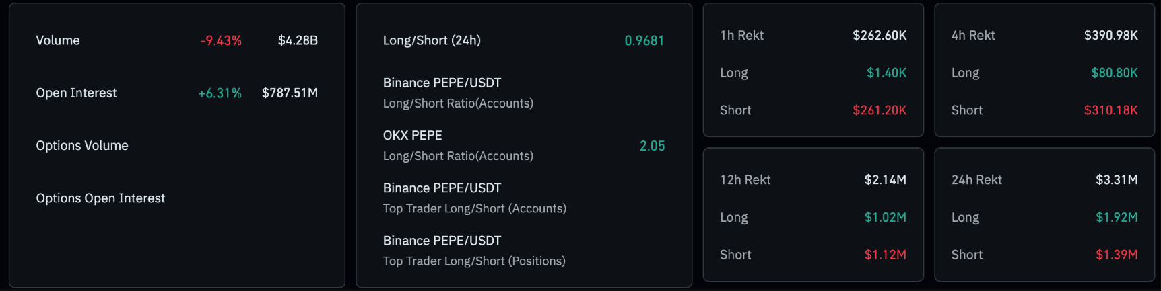Click the Options Open Interest label
The image size is (1161, 291).
point(100,198)
